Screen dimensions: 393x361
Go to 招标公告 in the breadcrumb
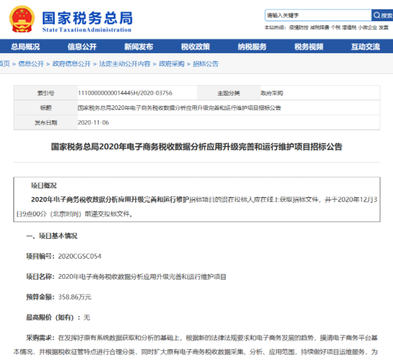point(206,64)
